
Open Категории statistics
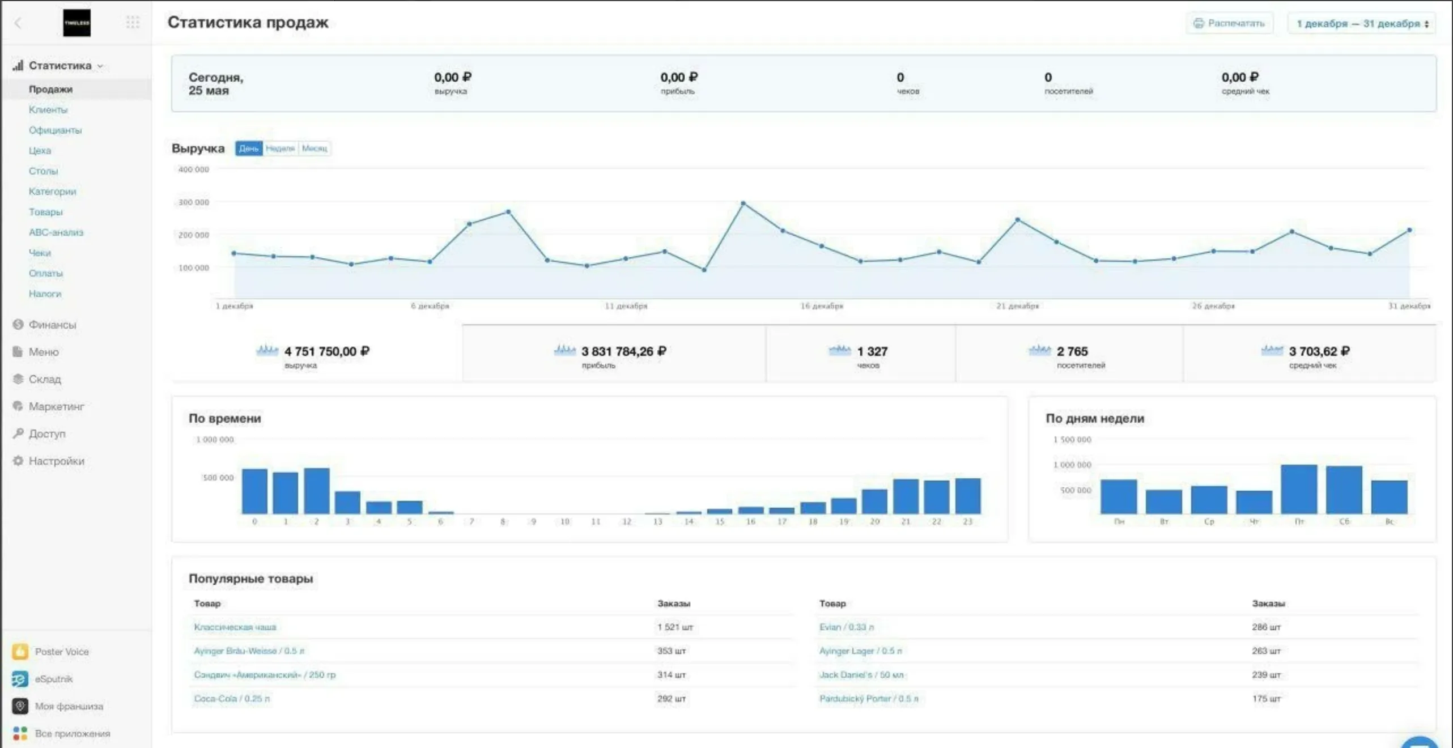tap(52, 191)
